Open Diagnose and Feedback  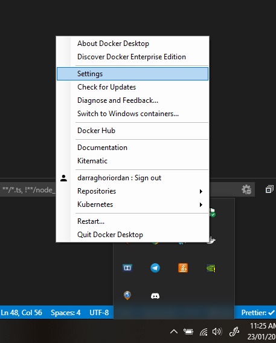pos(132,100)
